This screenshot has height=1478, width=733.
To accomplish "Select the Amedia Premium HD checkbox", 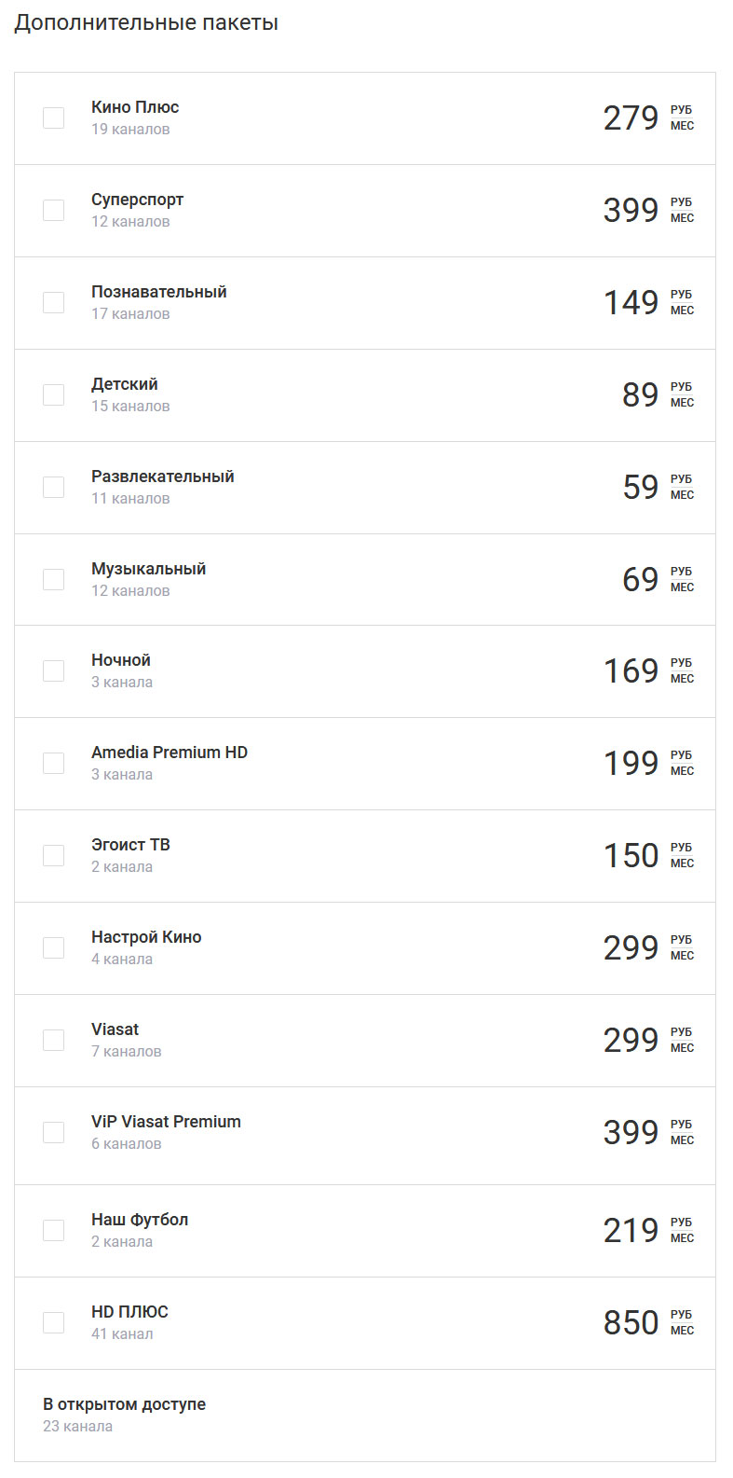I will point(54,763).
